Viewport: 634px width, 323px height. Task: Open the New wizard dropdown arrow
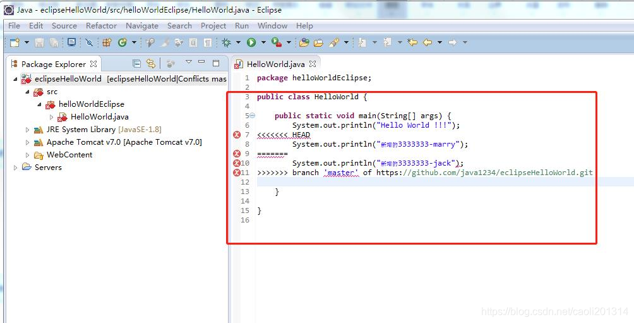[27, 42]
